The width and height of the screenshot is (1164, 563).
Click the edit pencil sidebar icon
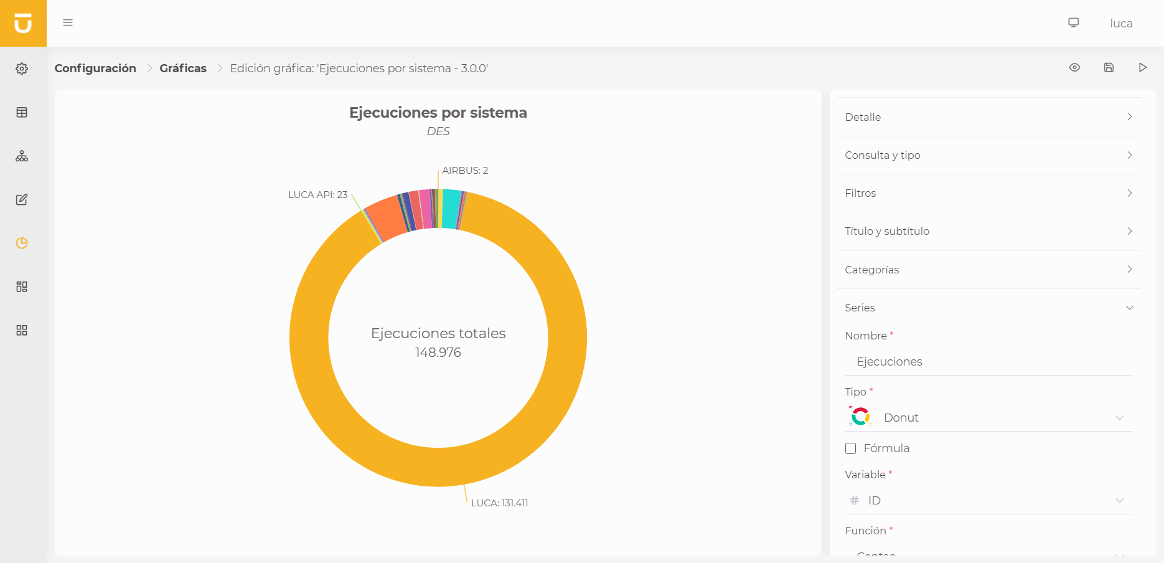22,199
